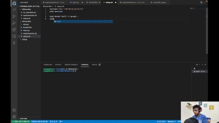Open es_populate.py in KBHandler

[x=29, y=12]
